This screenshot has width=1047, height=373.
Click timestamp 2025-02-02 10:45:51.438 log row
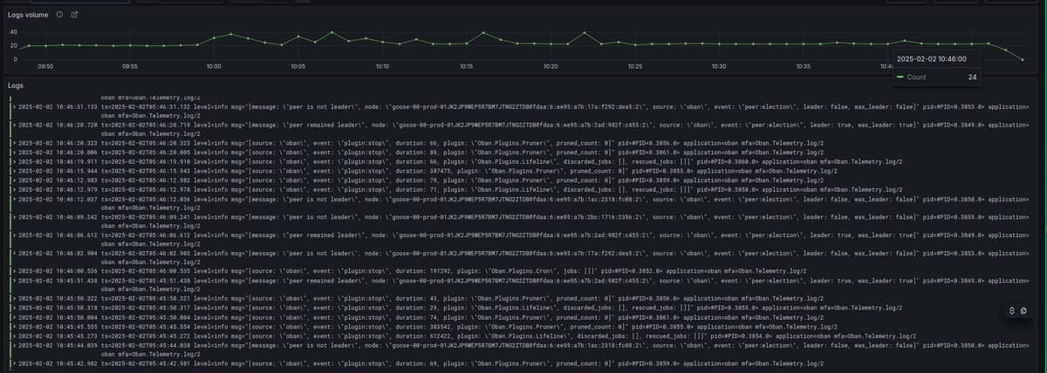pos(59,281)
